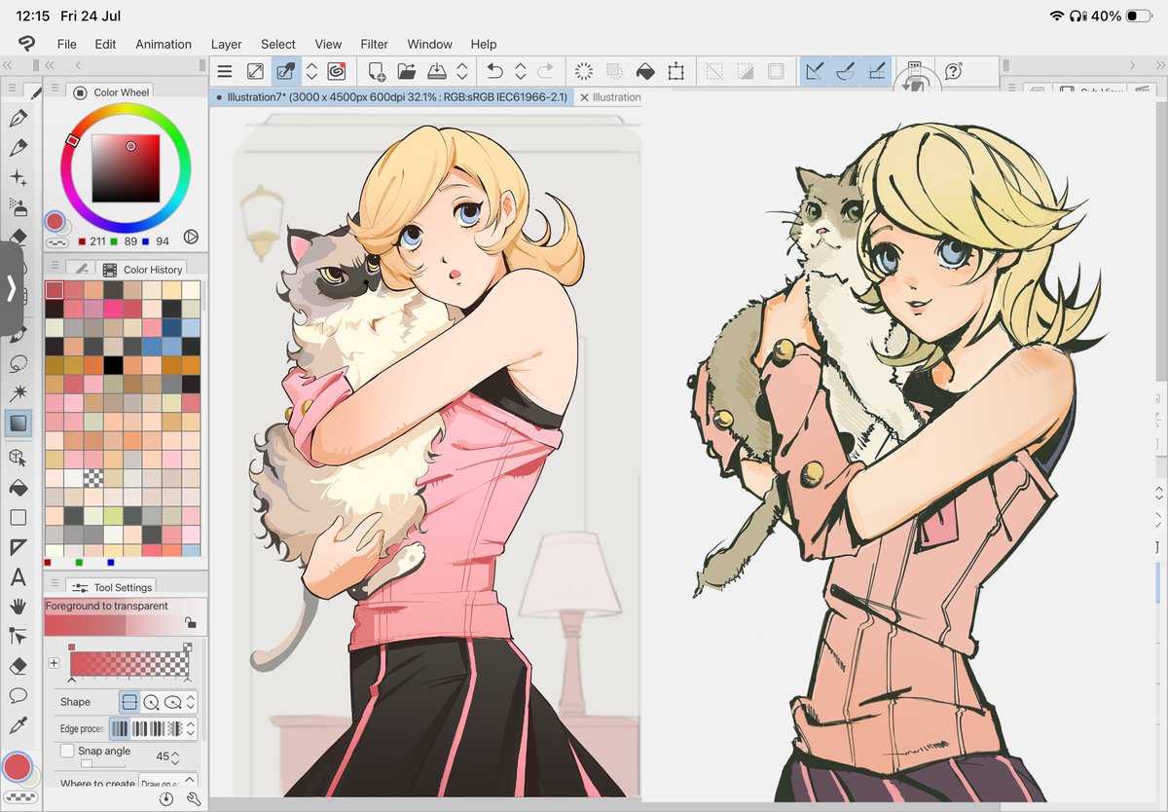Undo the last action
The width and height of the screenshot is (1168, 812).
(x=494, y=71)
